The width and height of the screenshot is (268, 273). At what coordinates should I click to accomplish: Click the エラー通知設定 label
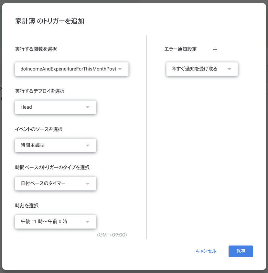[180, 49]
